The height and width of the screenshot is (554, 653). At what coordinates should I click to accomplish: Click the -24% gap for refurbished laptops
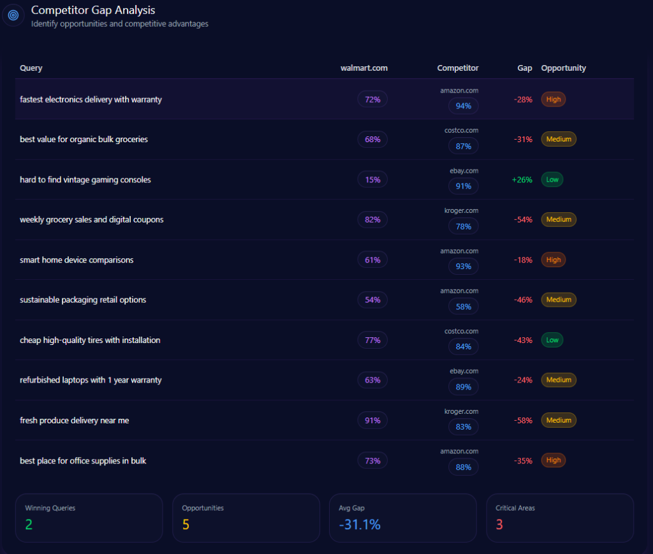[523, 380]
